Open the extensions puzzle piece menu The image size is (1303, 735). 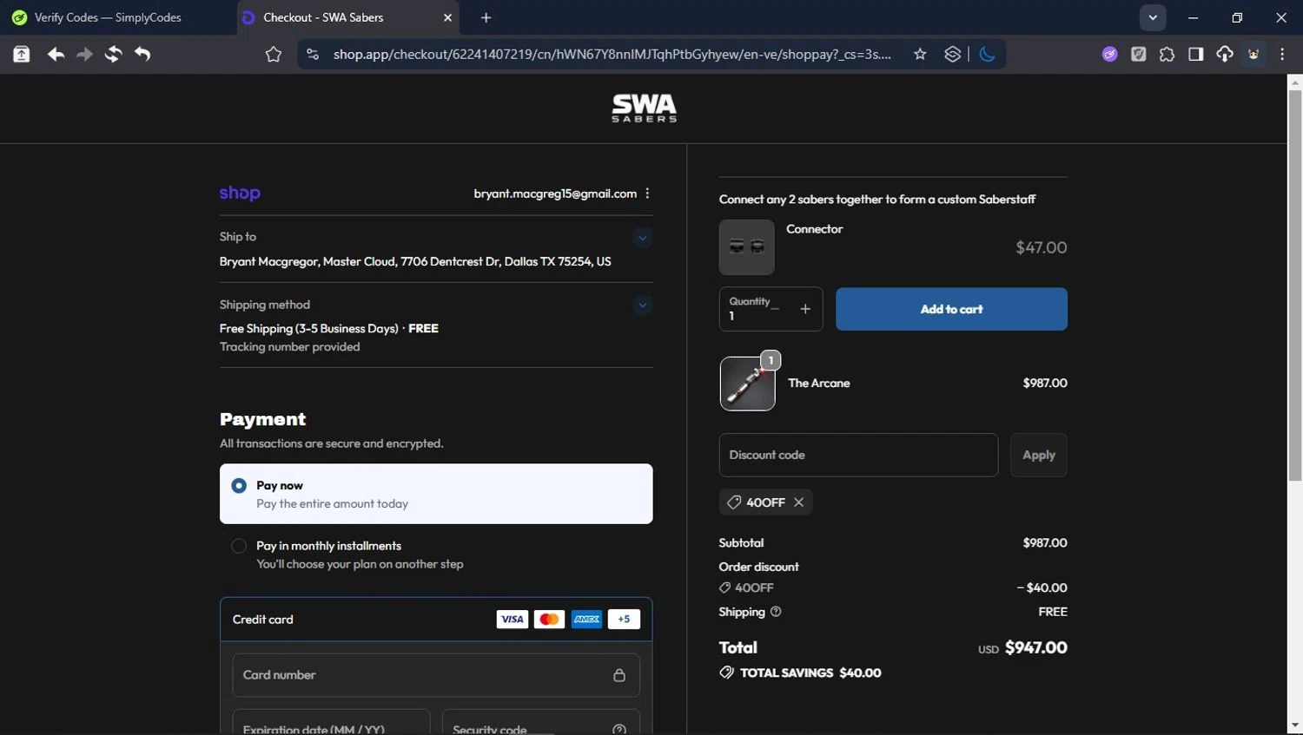coord(1167,54)
